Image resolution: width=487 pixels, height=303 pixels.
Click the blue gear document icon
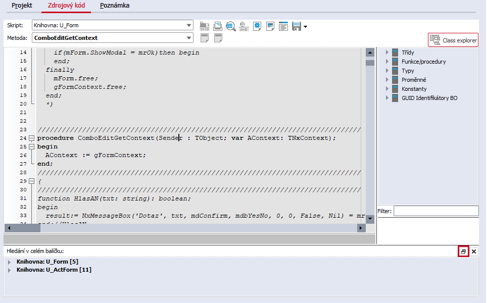[257, 26]
